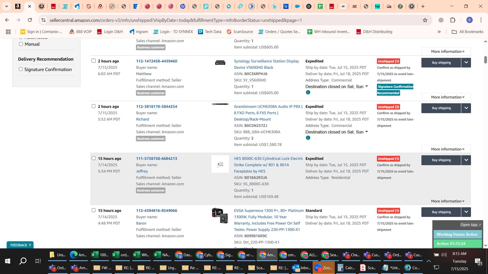
Task: Select the Manual radio option
Action: (x=21, y=44)
